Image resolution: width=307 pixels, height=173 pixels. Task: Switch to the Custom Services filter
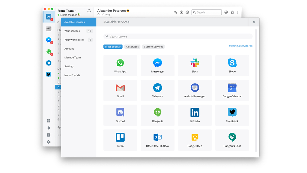[x=153, y=47]
